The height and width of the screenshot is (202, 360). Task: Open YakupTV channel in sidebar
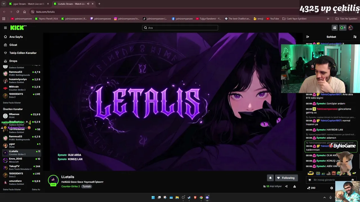[22, 167]
